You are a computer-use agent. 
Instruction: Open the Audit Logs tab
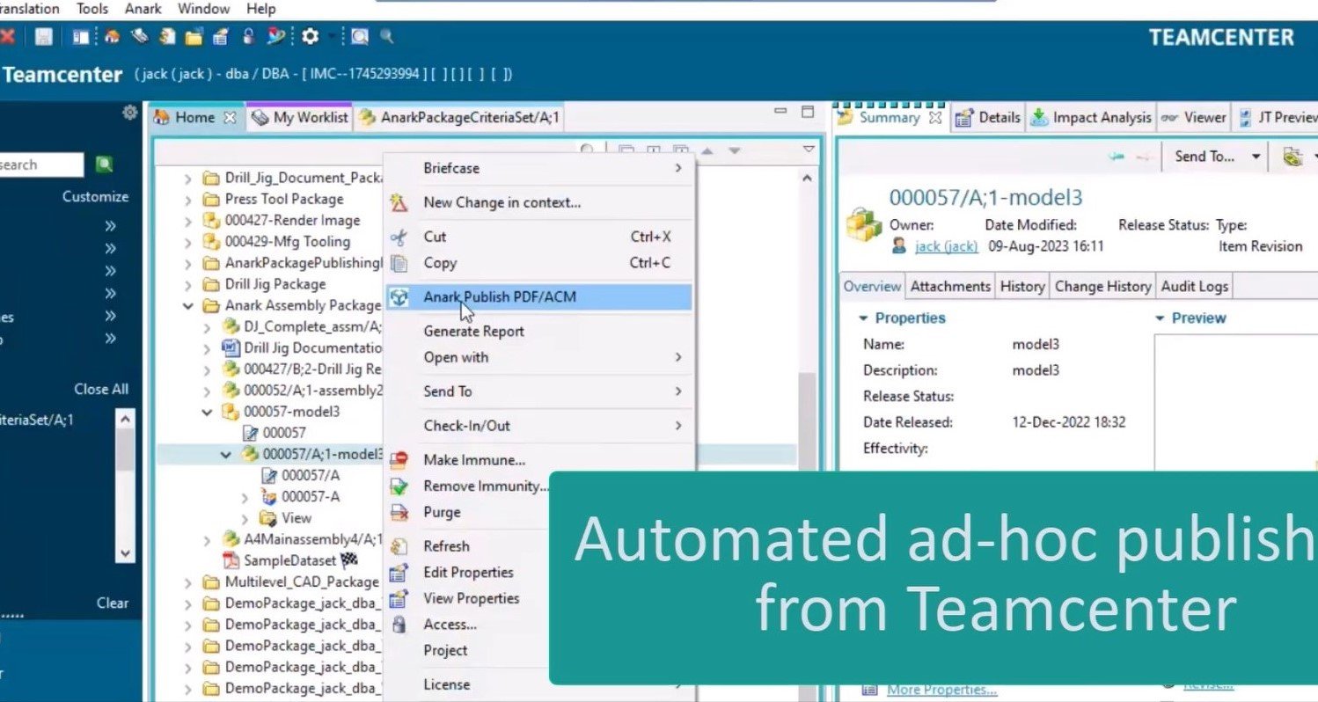pyautogui.click(x=1194, y=287)
